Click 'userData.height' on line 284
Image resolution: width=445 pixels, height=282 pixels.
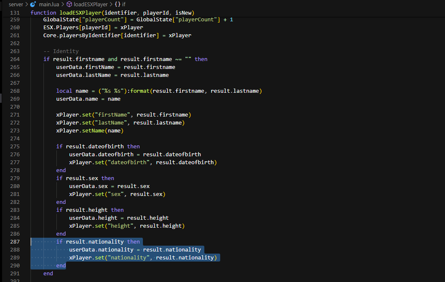click(x=93, y=218)
